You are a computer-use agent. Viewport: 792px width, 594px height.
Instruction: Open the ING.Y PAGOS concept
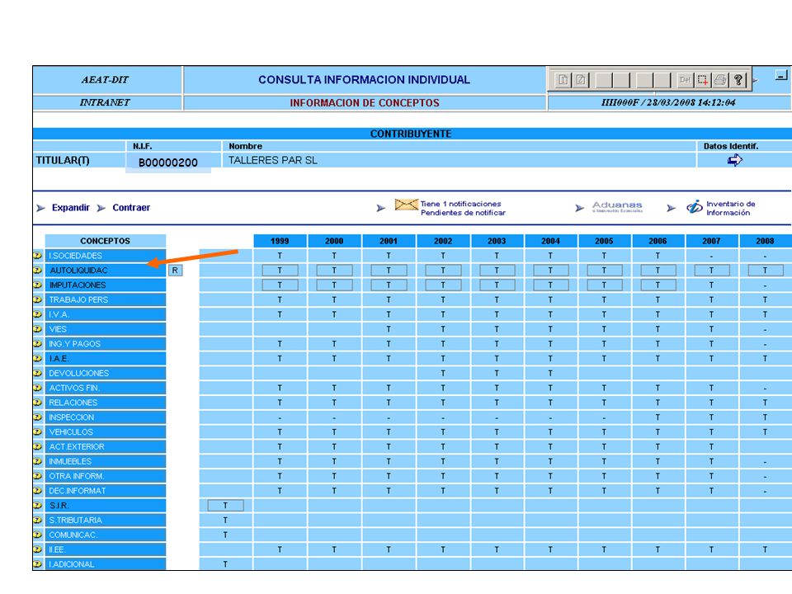(106, 343)
